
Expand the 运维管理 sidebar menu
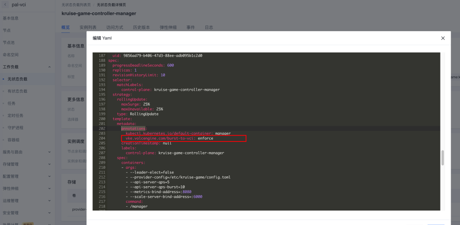49,201
